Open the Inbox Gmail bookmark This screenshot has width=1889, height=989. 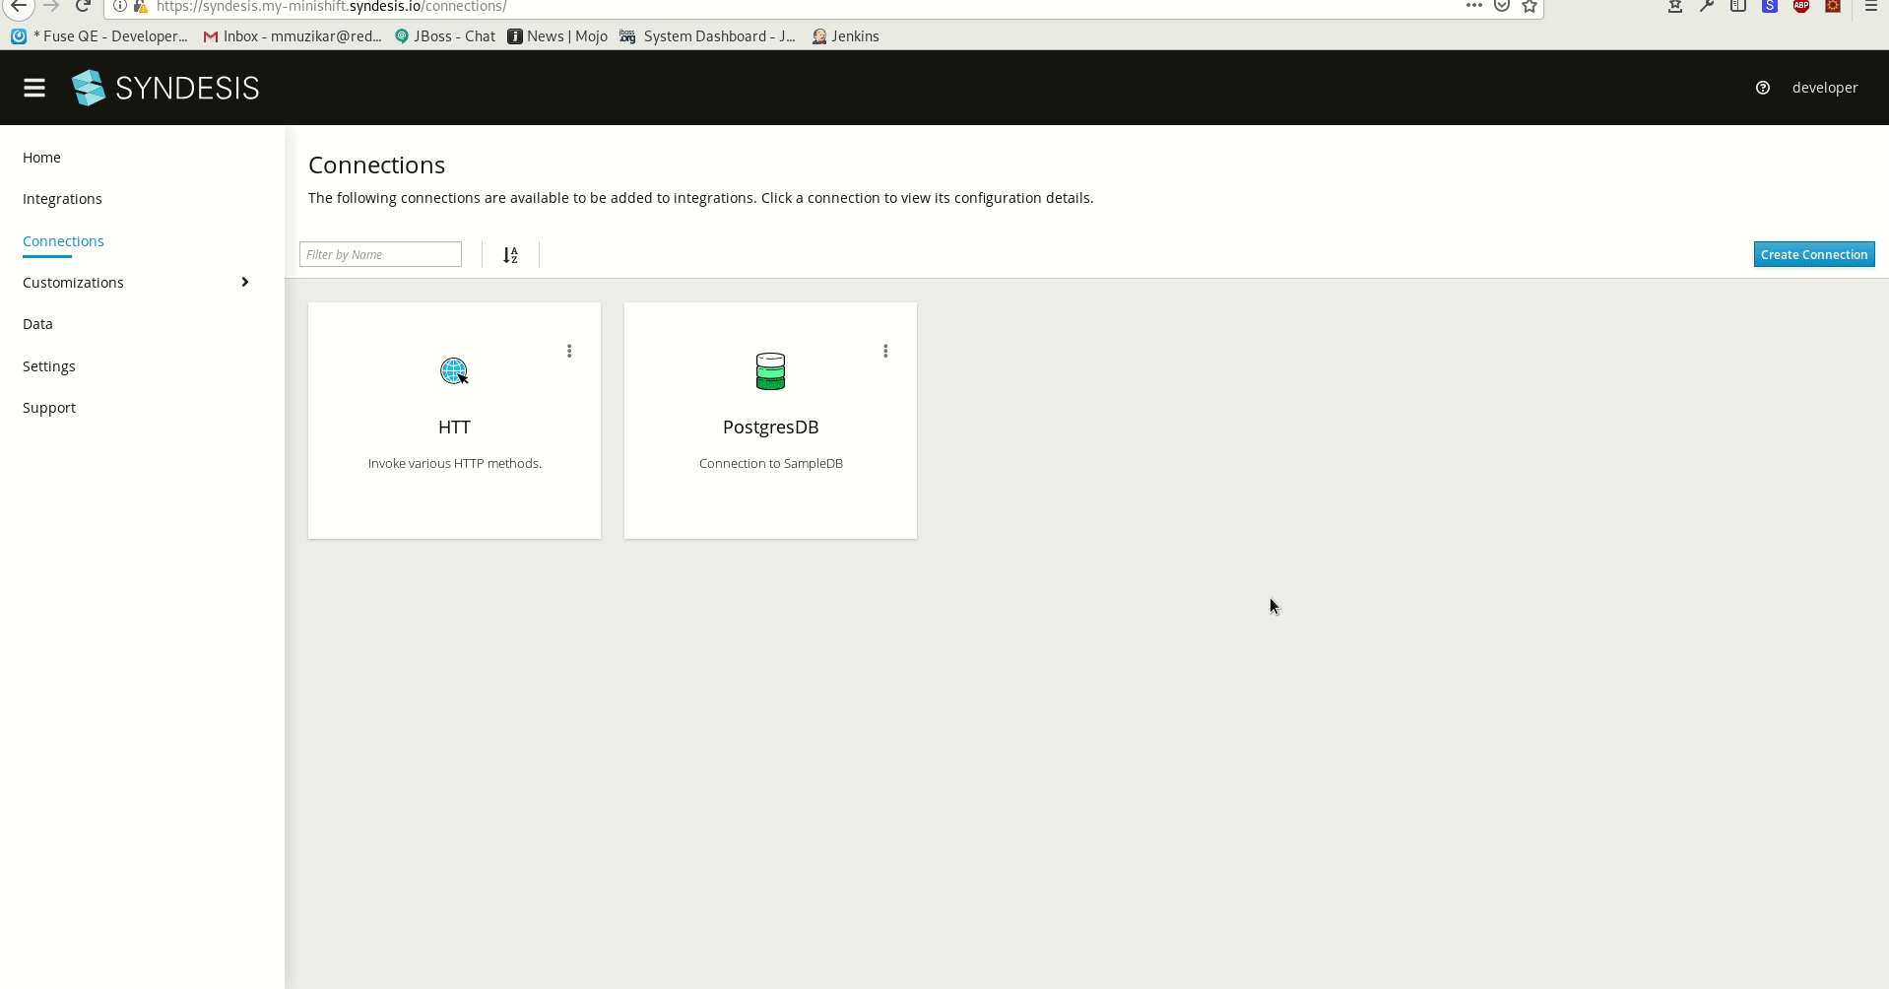coord(293,36)
